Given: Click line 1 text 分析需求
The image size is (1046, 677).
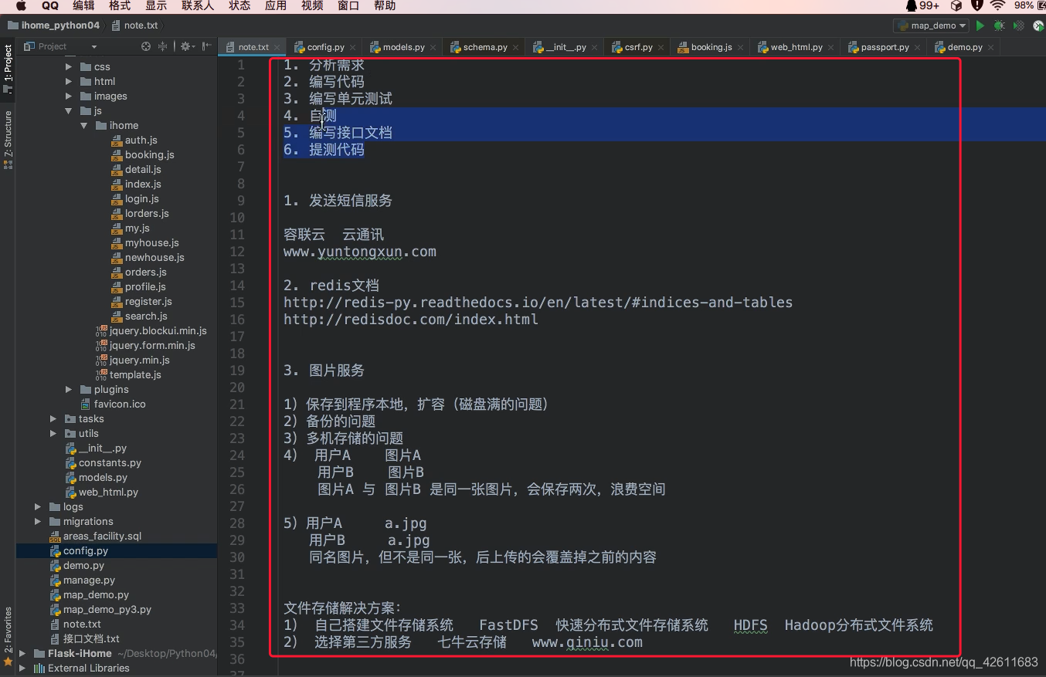Looking at the screenshot, I should 337,65.
